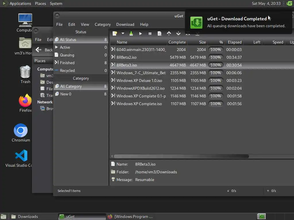The width and height of the screenshot is (294, 220).
Task: Open the Trash desktop icon
Action: point(25,74)
